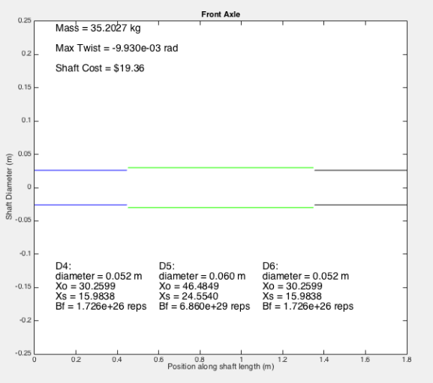The image size is (433, 383).
Task: Select the Mass = 35.2027 kg annotation
Action: pos(98,28)
